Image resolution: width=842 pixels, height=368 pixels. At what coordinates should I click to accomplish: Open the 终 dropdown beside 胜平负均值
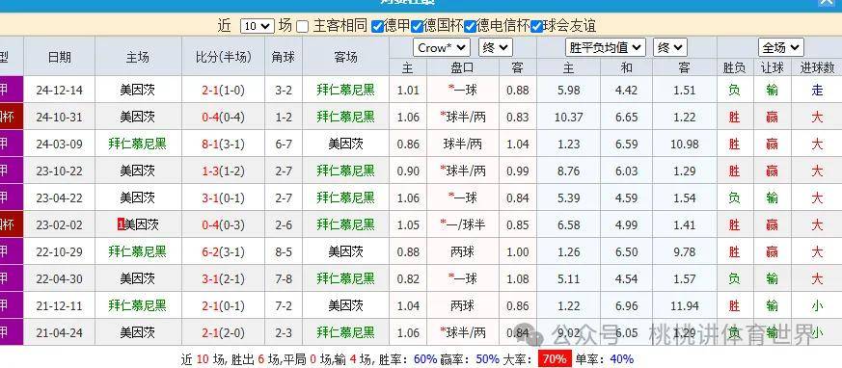click(x=670, y=48)
